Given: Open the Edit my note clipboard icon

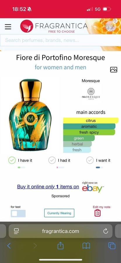Looking at the screenshot, I should tap(98, 213).
